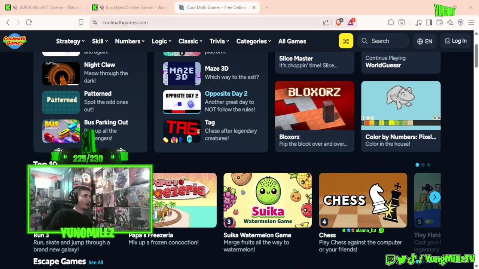479x269 pixels.
Task: Open the EN language selector
Action: tap(425, 41)
